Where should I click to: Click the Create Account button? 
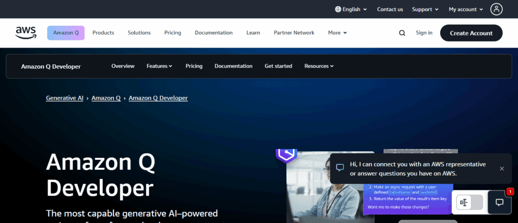point(471,33)
